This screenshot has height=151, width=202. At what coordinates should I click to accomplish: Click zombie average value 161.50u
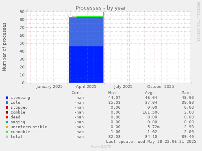pos(151,112)
